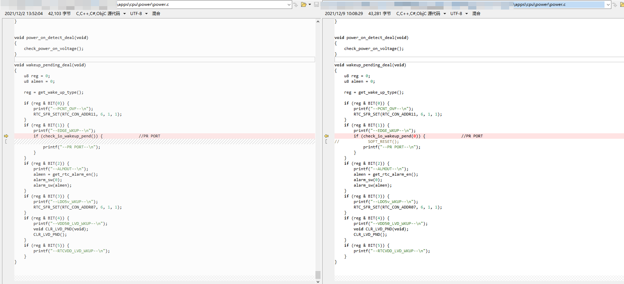Viewport: 624px width, 284px height.
Task: Click the right file size '43,281 字节'
Action: [380, 14]
